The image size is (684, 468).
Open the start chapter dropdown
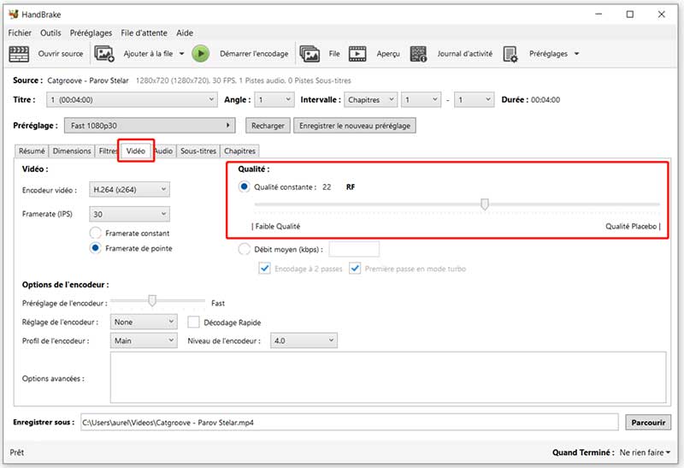(x=421, y=99)
